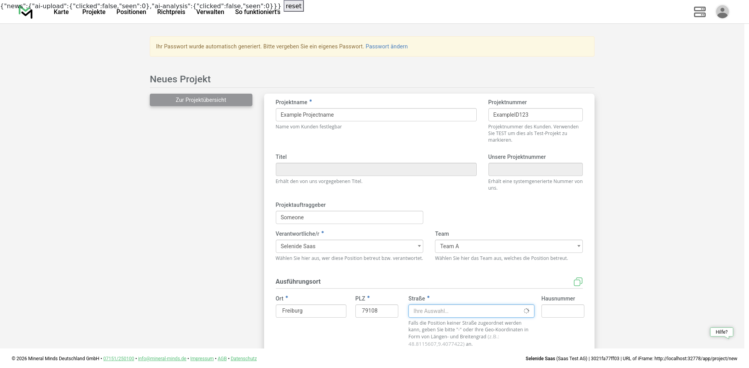Expand the Verantwortliche/r dropdown
This screenshot has width=749, height=368.
(x=349, y=246)
